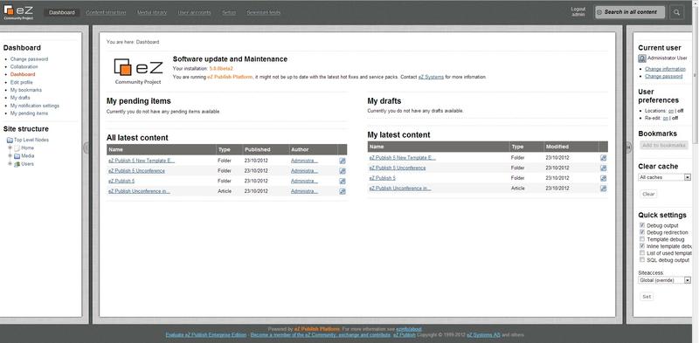This screenshot has height=343, width=699.
Task: Open the All caches dropdown
Action: click(x=664, y=177)
